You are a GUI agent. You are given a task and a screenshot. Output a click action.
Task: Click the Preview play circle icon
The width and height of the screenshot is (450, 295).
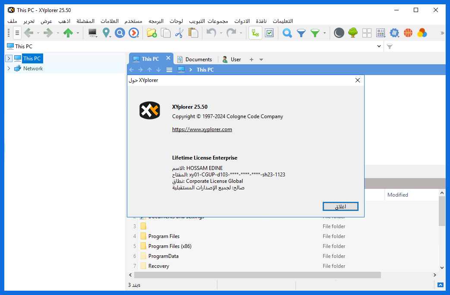(134, 33)
